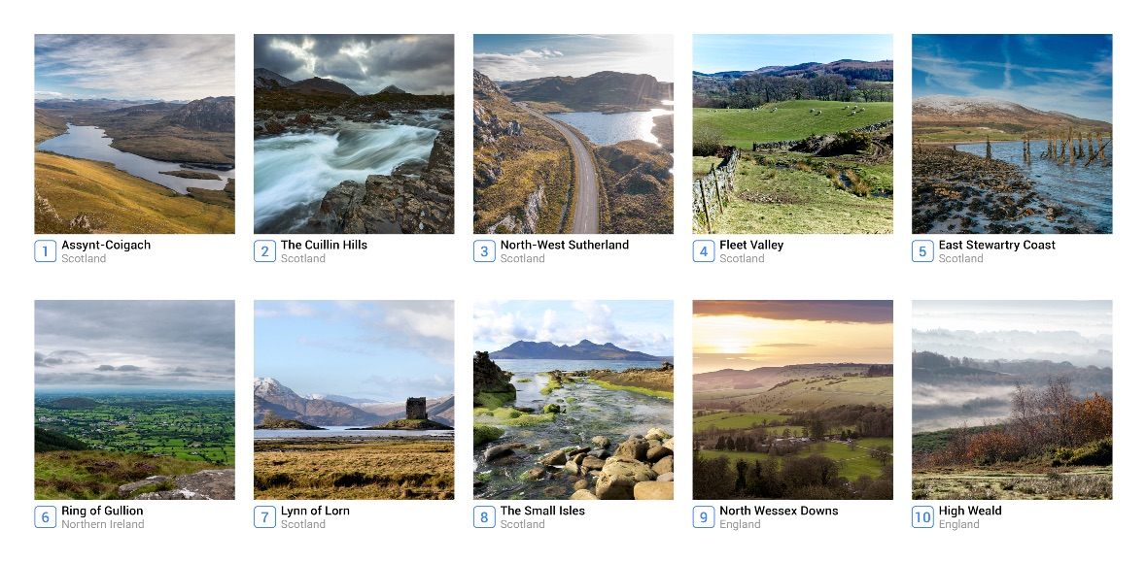Image resolution: width=1147 pixels, height=563 pixels.
Task: Select the East Stewartry Coast photo
Action: [x=1013, y=134]
